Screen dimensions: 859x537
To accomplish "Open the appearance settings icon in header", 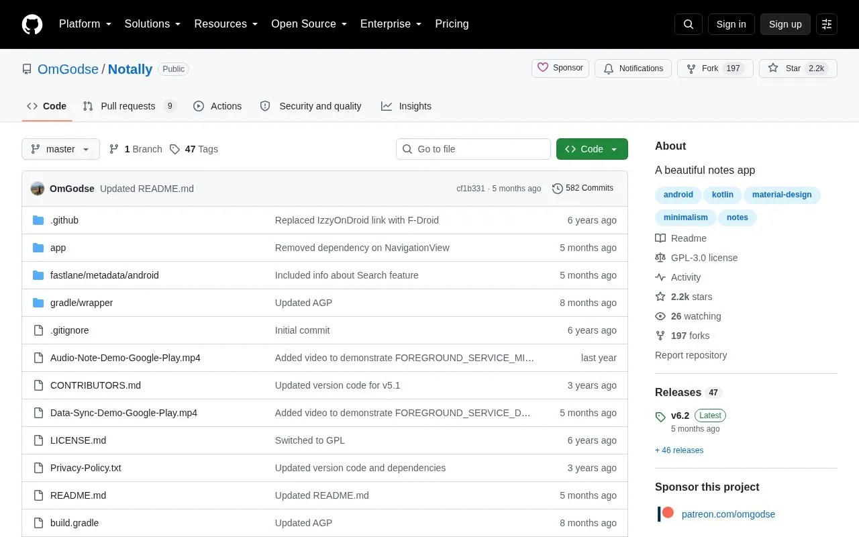I will [827, 24].
